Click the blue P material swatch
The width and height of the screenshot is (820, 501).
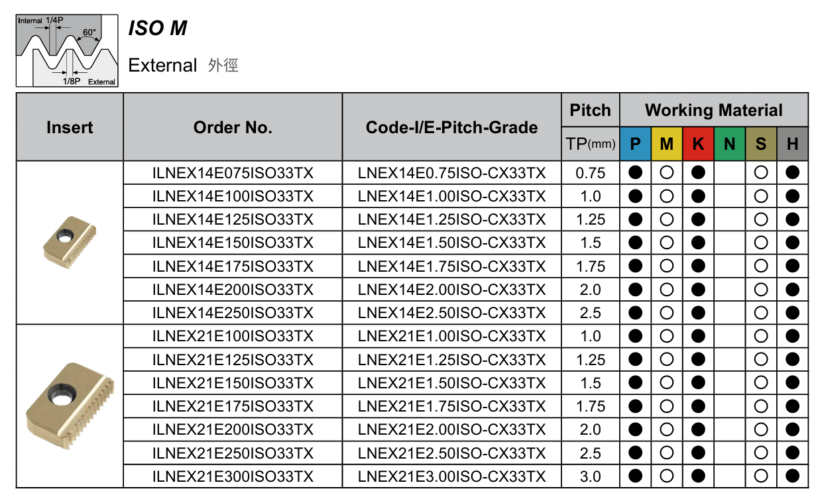636,144
